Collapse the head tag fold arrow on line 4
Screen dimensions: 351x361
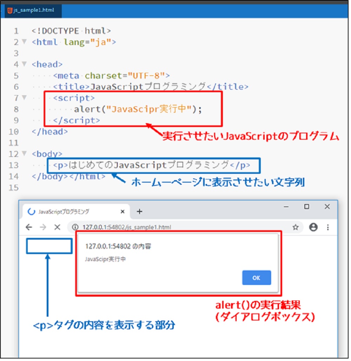tap(24, 64)
